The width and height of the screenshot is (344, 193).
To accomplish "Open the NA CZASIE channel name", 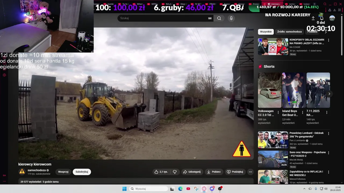I will tap(295, 47).
